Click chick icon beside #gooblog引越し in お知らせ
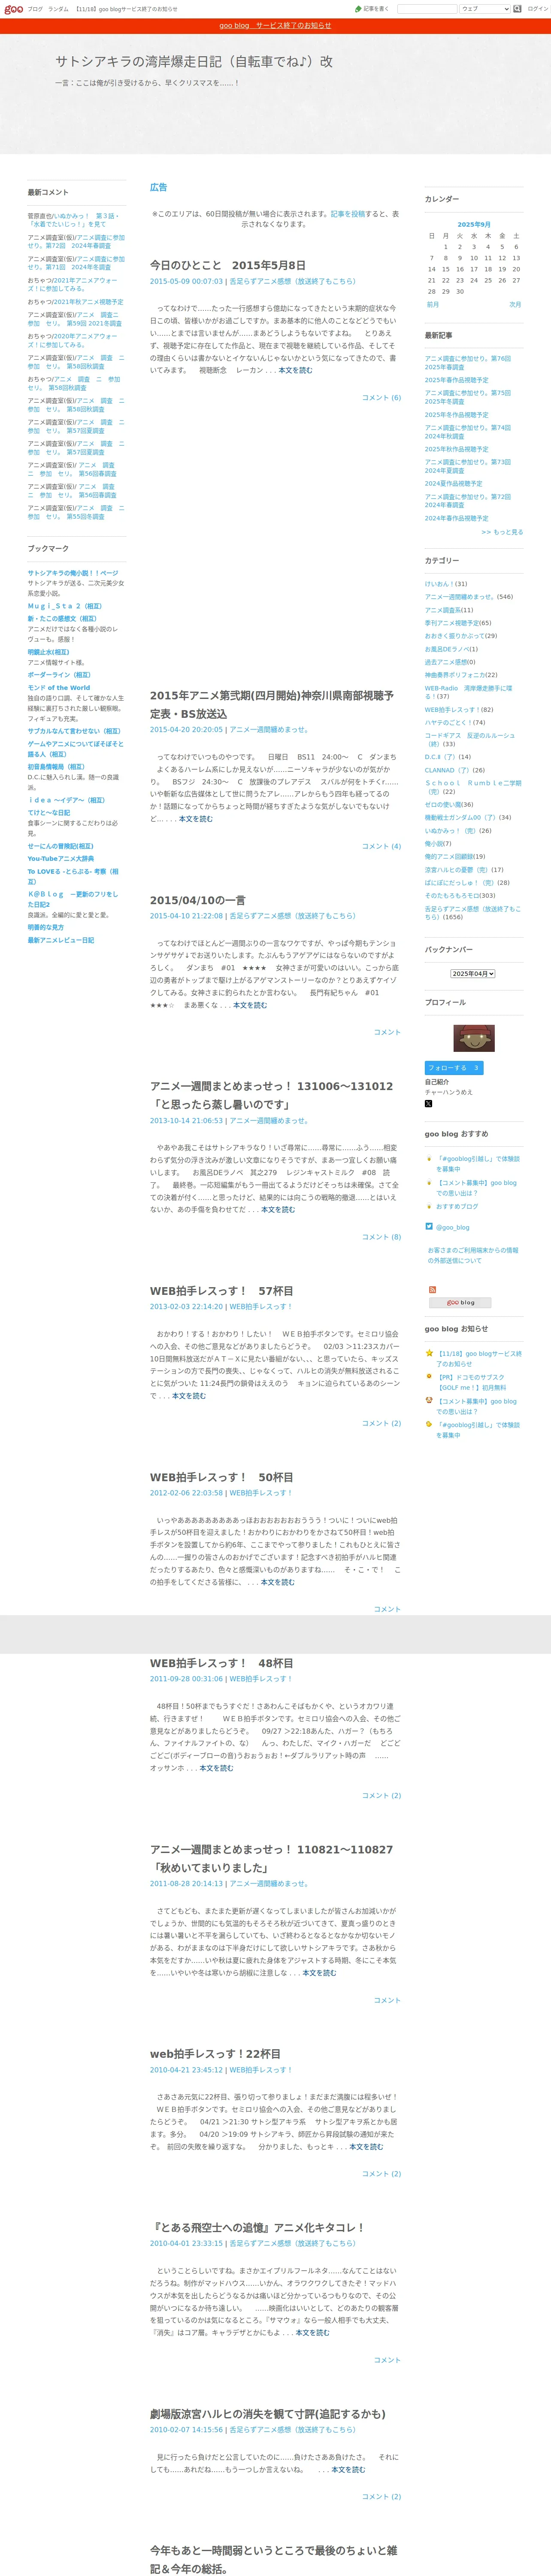551x2576 pixels. (429, 1424)
